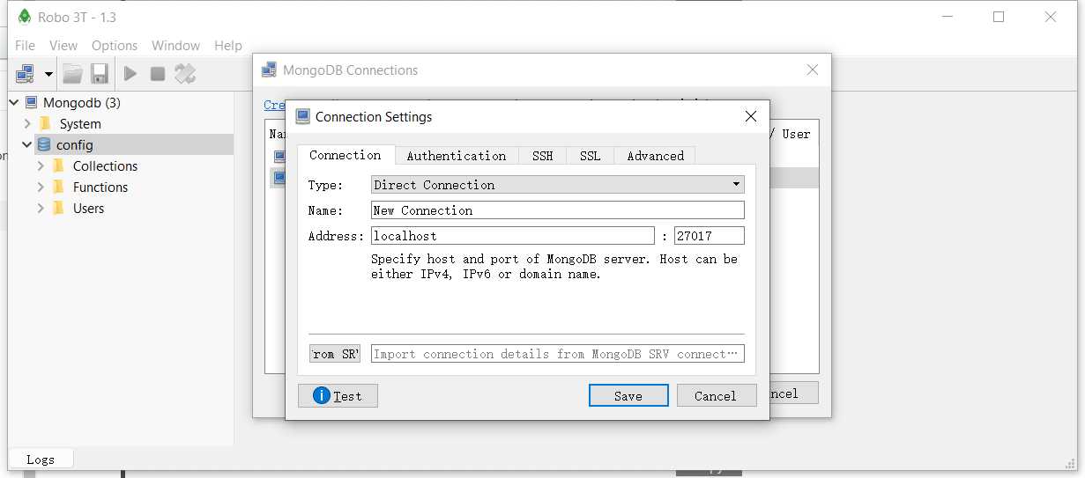Switch to the Connection tab
This screenshot has height=478, width=1085.
point(346,155)
